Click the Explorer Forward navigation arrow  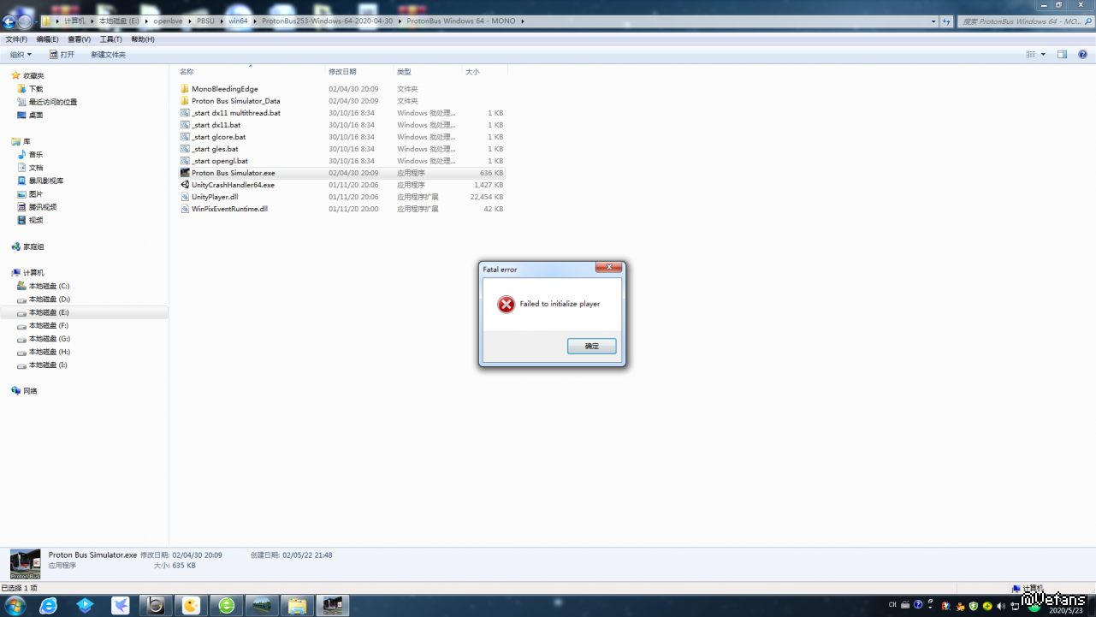(25, 21)
